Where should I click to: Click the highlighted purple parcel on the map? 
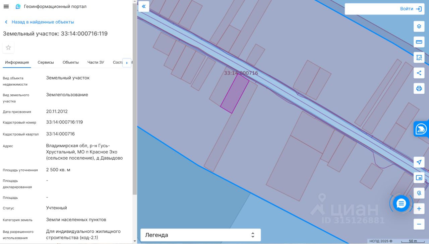pyautogui.click(x=235, y=93)
